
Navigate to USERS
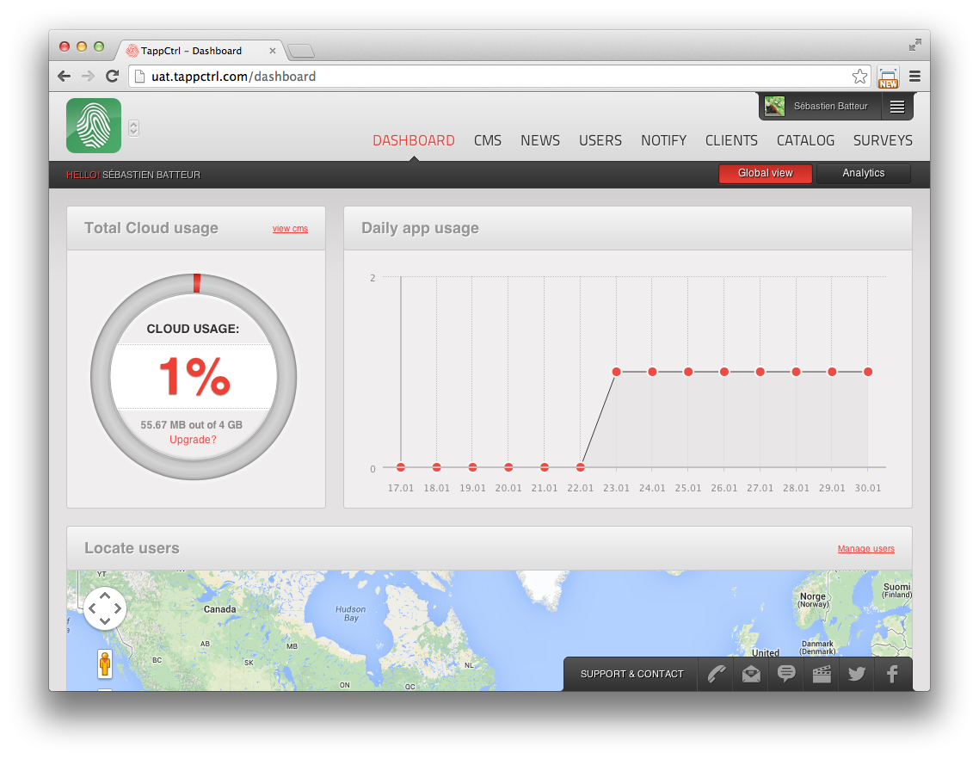pos(600,140)
